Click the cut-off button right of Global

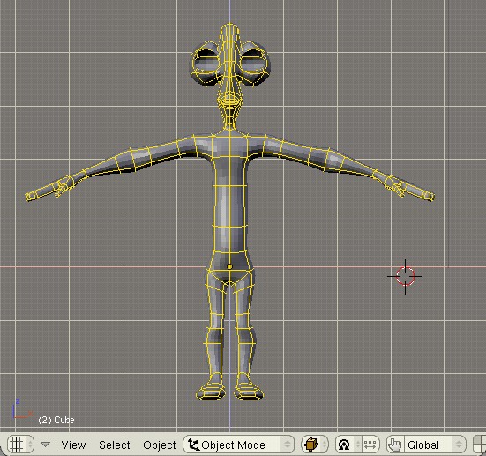pyautogui.click(x=480, y=445)
